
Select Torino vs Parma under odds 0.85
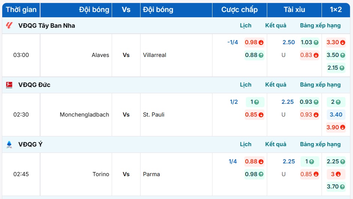point(309,174)
